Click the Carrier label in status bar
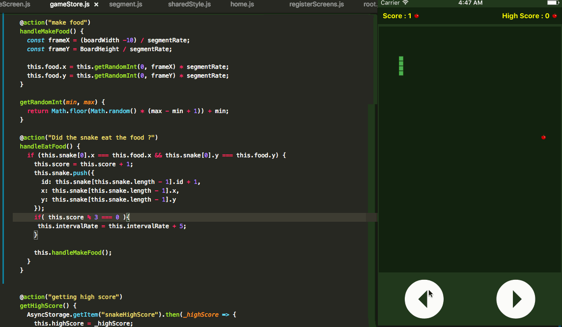 [390, 3]
